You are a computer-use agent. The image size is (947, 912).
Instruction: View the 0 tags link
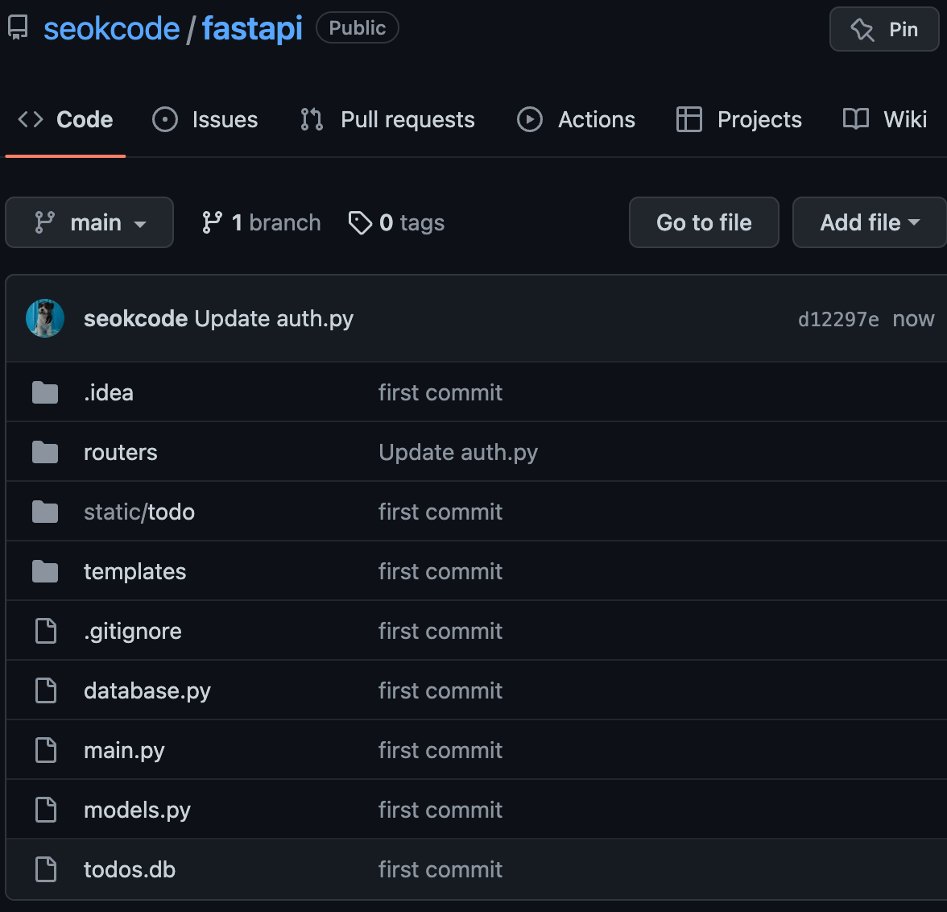click(396, 222)
